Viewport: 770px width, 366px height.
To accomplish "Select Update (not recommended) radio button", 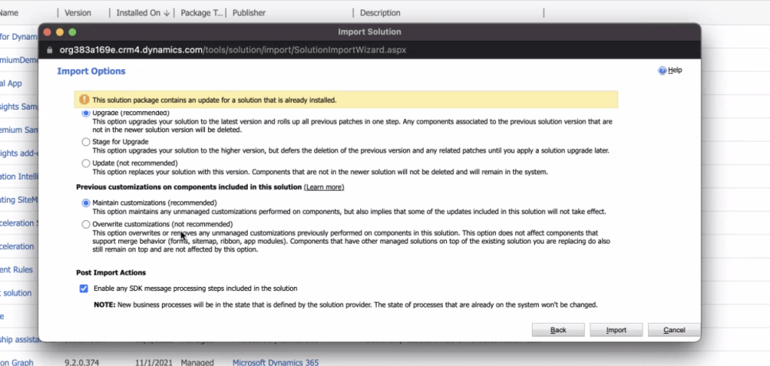I will (85, 163).
